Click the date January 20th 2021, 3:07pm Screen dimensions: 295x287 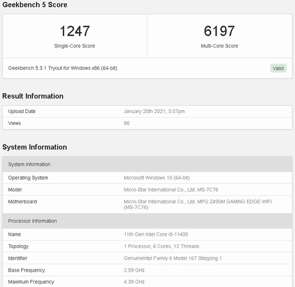pos(154,111)
